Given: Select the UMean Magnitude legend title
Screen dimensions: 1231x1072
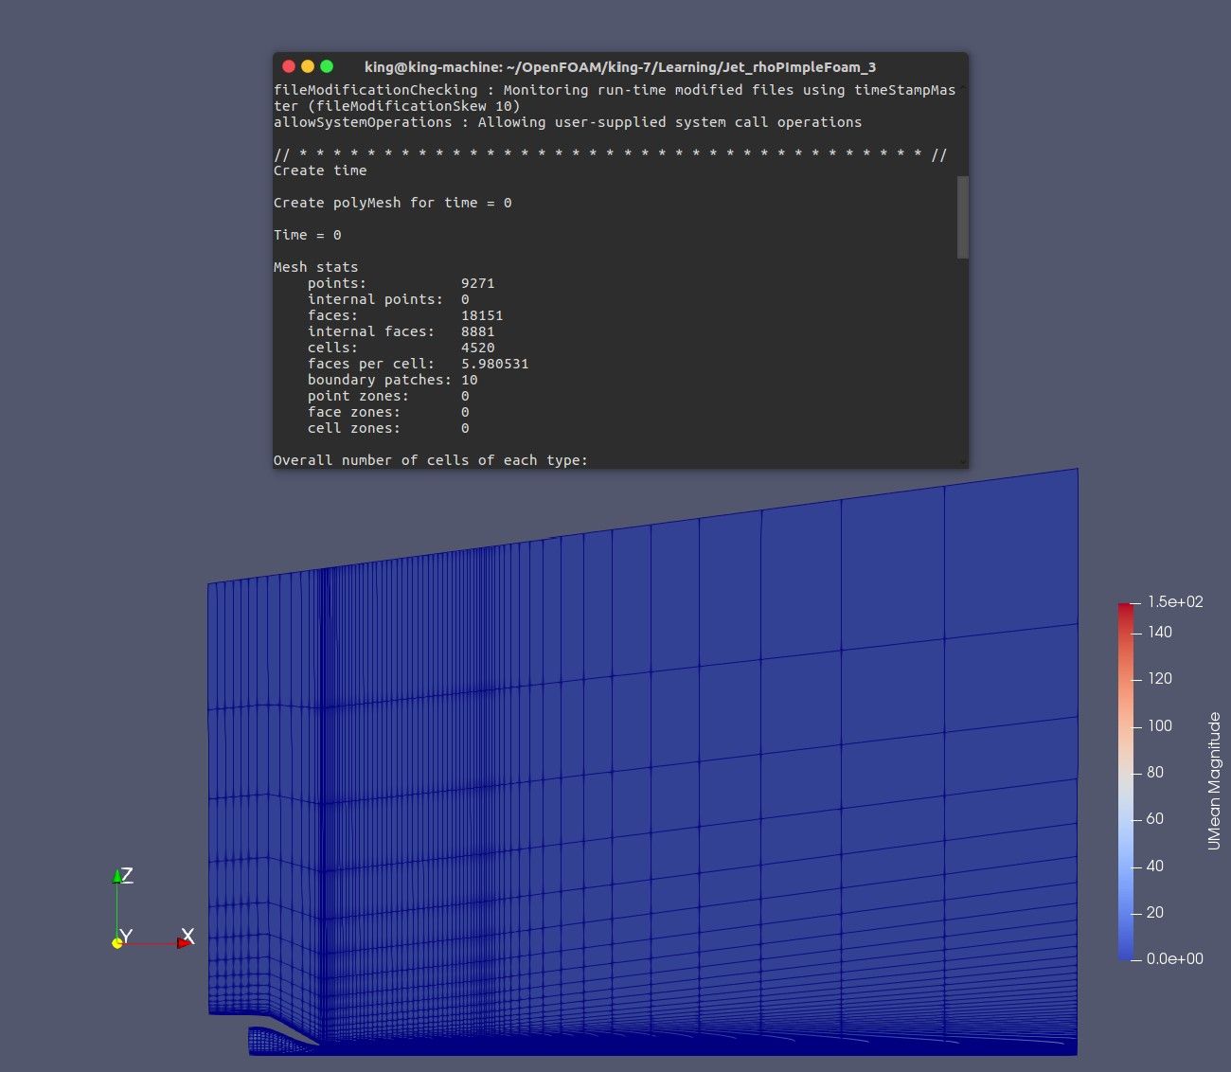Looking at the screenshot, I should (x=1214, y=781).
